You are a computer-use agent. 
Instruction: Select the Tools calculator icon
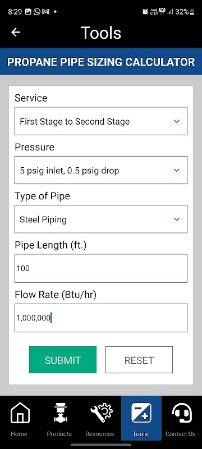140,413
